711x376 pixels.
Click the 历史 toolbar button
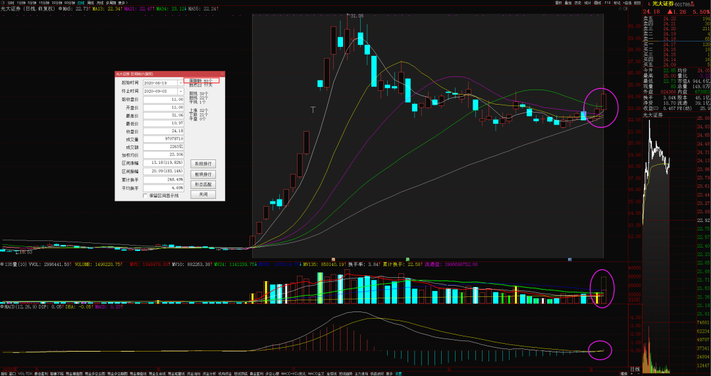coord(578,3)
